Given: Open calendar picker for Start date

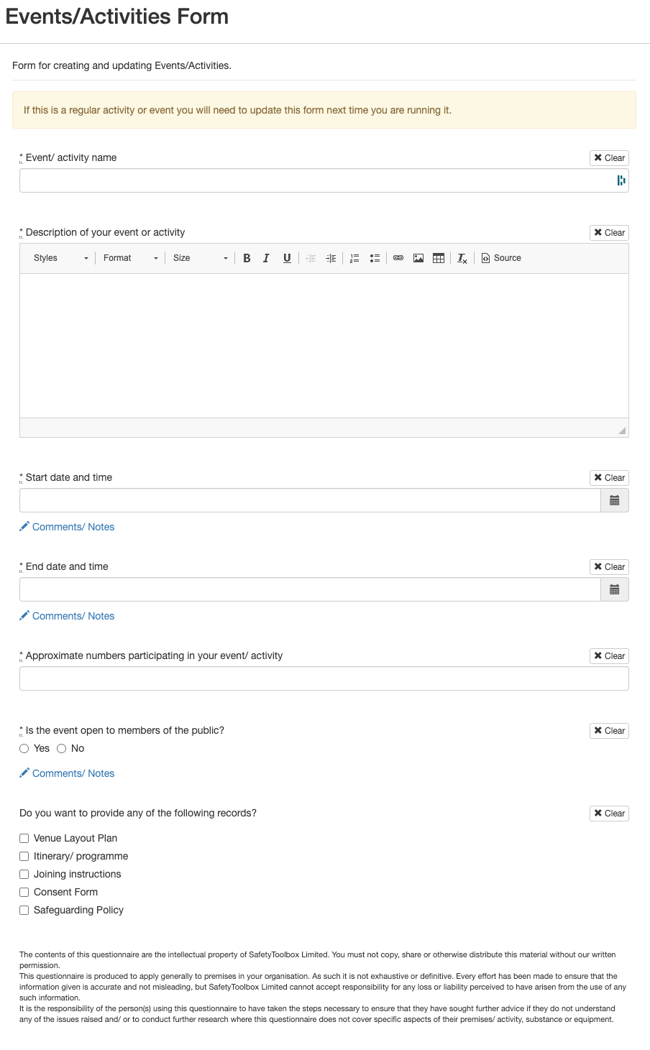Looking at the screenshot, I should tap(615, 500).
